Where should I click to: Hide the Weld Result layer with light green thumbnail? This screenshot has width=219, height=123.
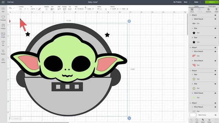215,93
